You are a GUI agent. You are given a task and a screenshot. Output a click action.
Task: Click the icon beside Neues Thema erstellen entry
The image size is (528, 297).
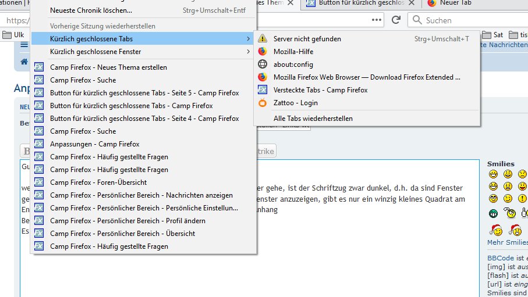pos(39,67)
